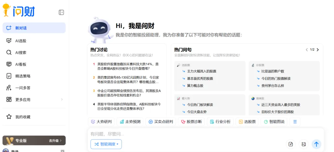This screenshot has height=152, width=334.
Task: Click the 一问多答 people icon
Action: tap(9, 88)
